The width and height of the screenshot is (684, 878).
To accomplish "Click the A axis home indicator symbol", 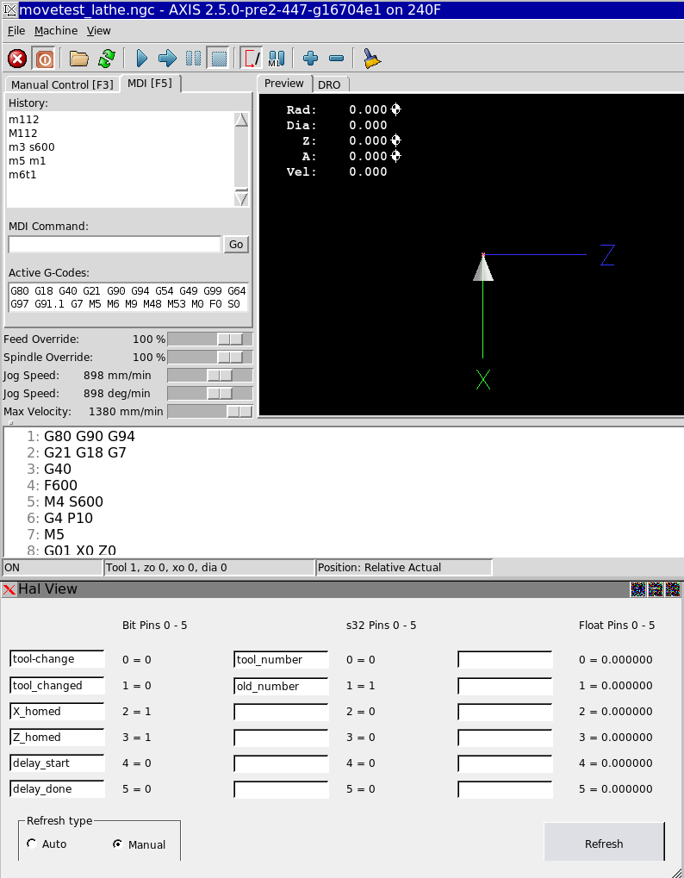I will [x=395, y=156].
